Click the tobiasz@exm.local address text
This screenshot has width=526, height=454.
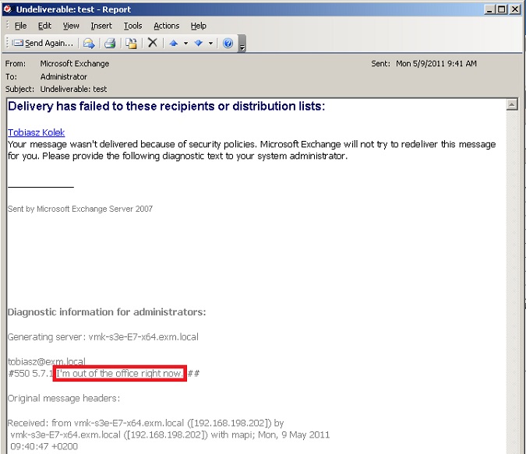(46, 361)
